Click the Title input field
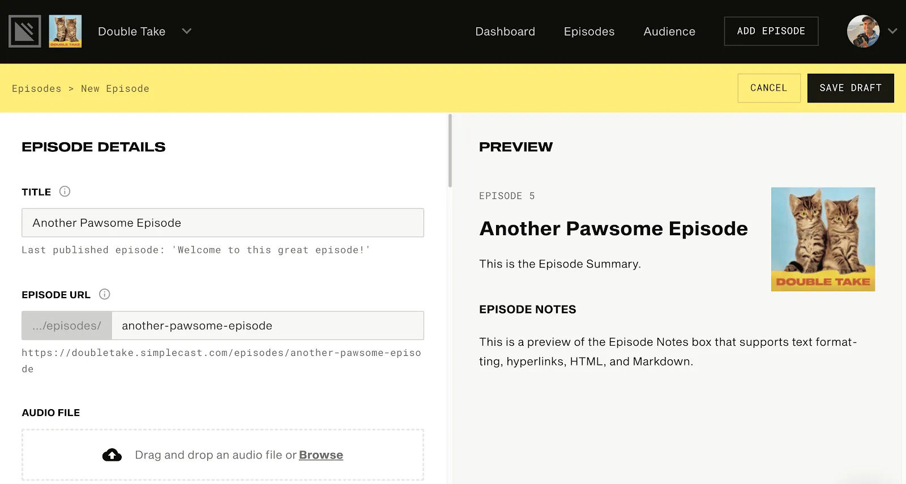Image resolution: width=906 pixels, height=484 pixels. coord(223,223)
